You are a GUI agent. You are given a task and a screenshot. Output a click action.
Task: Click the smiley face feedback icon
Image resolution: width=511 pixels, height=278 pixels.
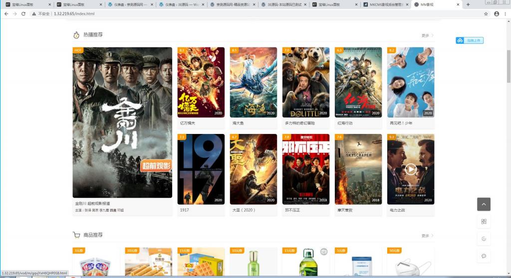(484, 239)
